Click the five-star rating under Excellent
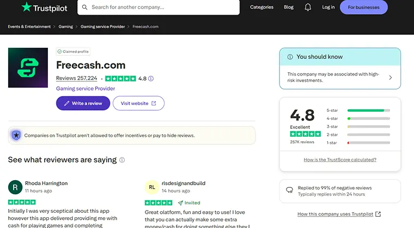Viewport: 414px width, 228px height. (x=306, y=134)
